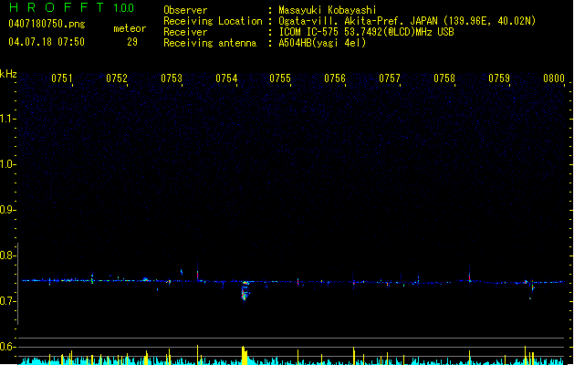Click the Observer label
Viewport: 574px width, 365px height.
(185, 10)
